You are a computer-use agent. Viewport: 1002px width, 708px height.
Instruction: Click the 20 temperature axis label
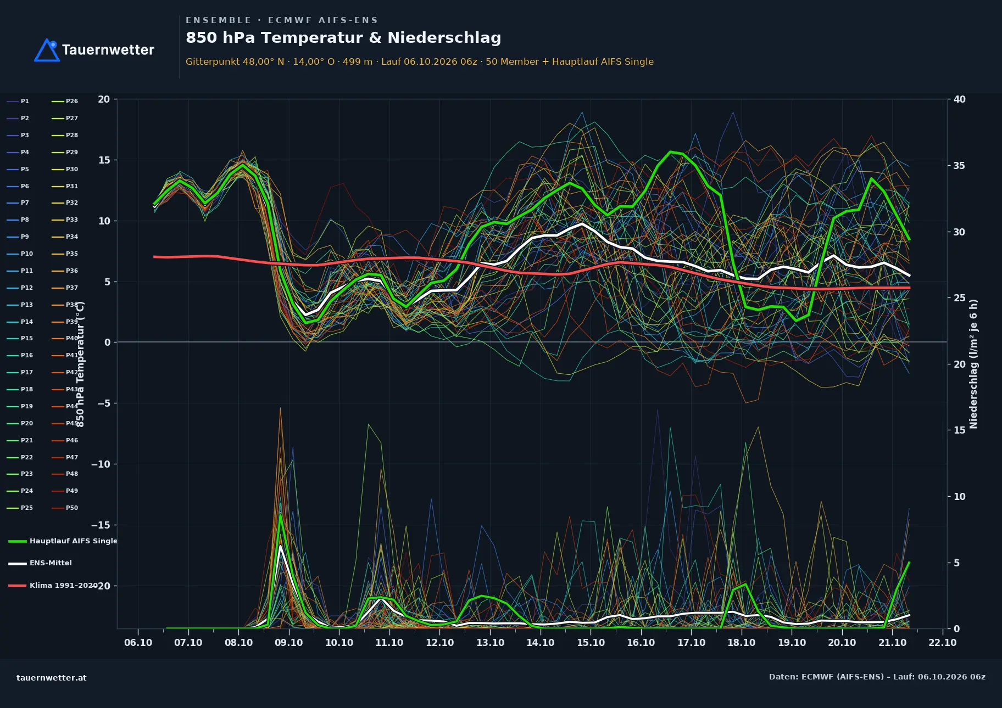104,99
